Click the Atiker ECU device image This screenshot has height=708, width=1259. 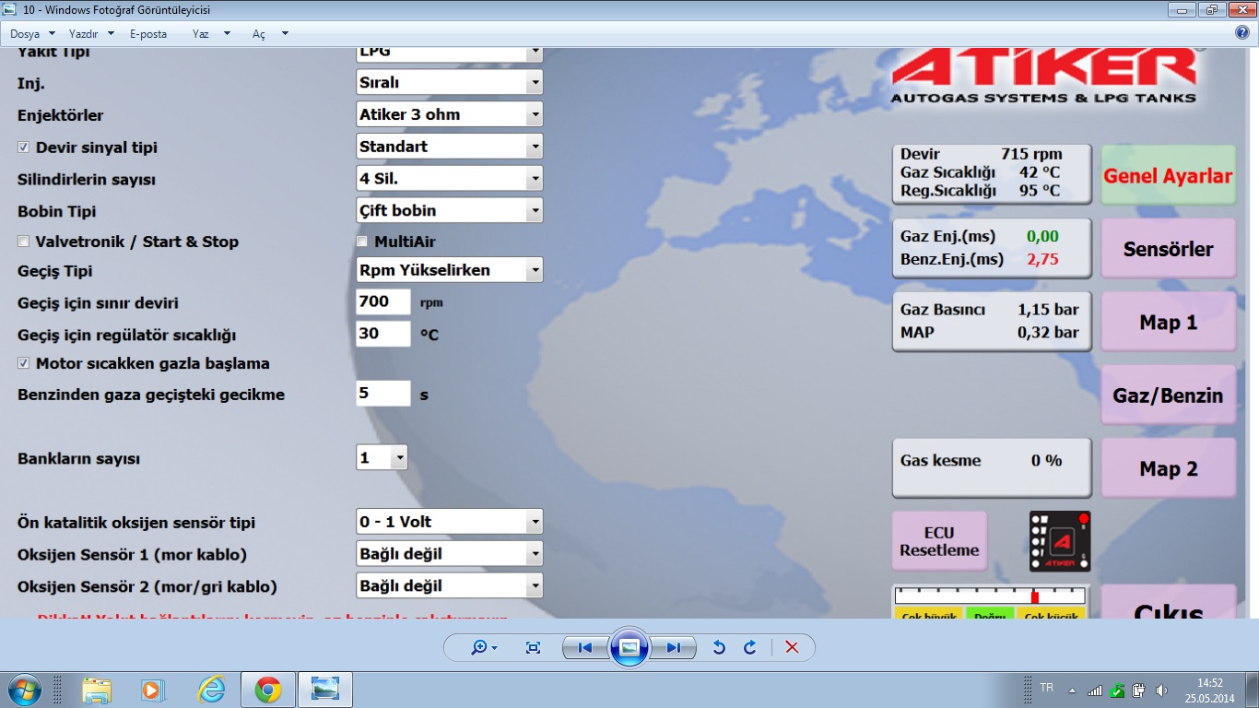pos(1060,541)
